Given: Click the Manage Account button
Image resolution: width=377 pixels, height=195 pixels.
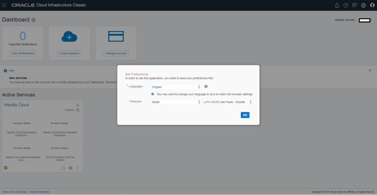Looking at the screenshot, I should [116, 53].
